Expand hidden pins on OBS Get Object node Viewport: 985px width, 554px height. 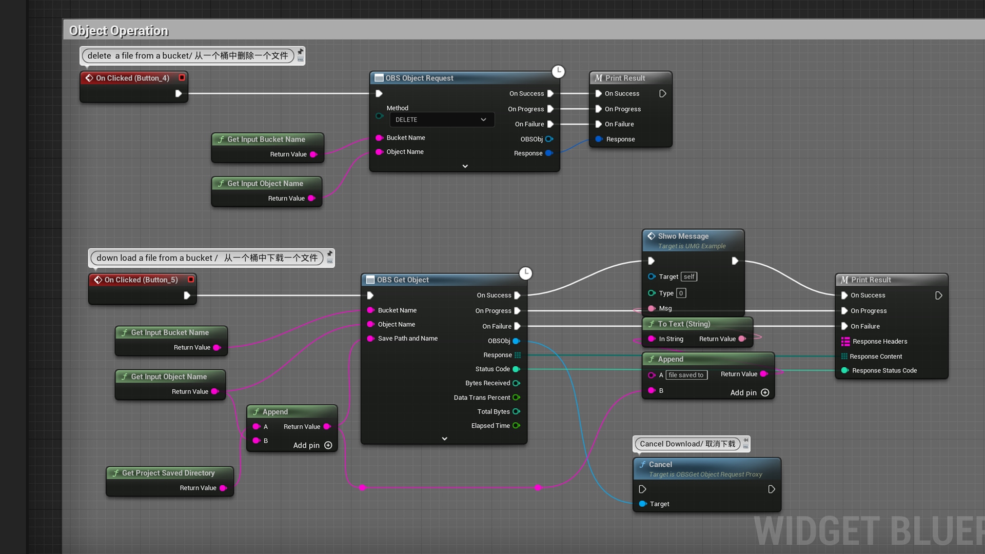tap(444, 439)
